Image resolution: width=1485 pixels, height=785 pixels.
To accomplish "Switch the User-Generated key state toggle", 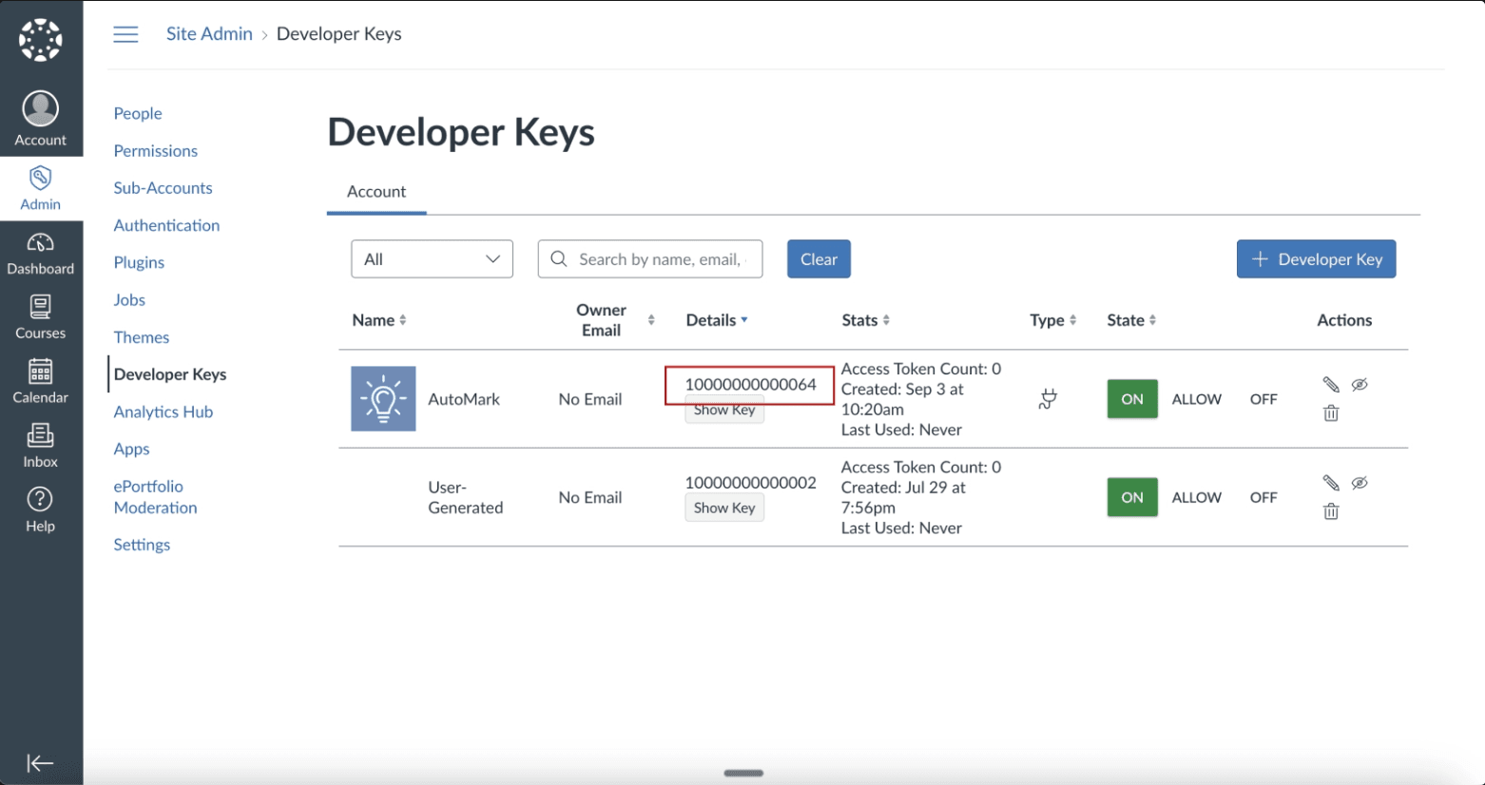I will (1131, 497).
